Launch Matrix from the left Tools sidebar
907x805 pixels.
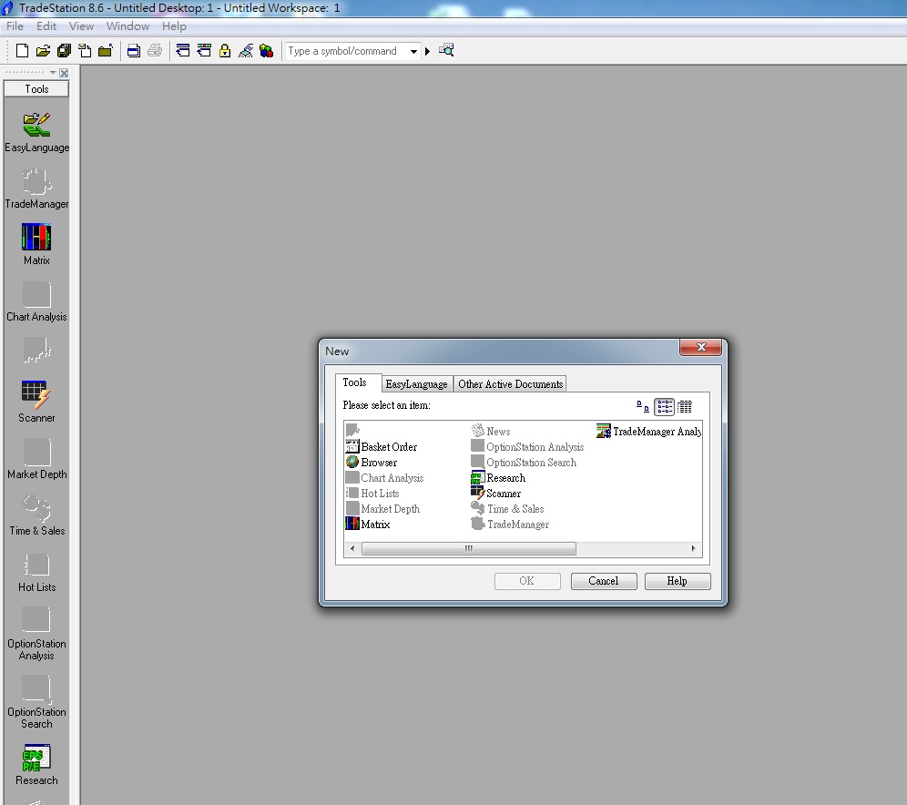pos(36,245)
